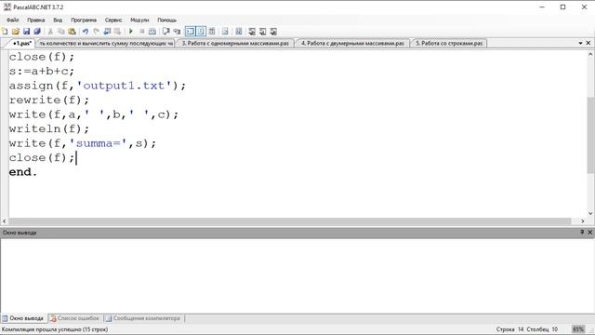
Task: Open tab 5. Работа со строками.pas
Action: point(449,44)
